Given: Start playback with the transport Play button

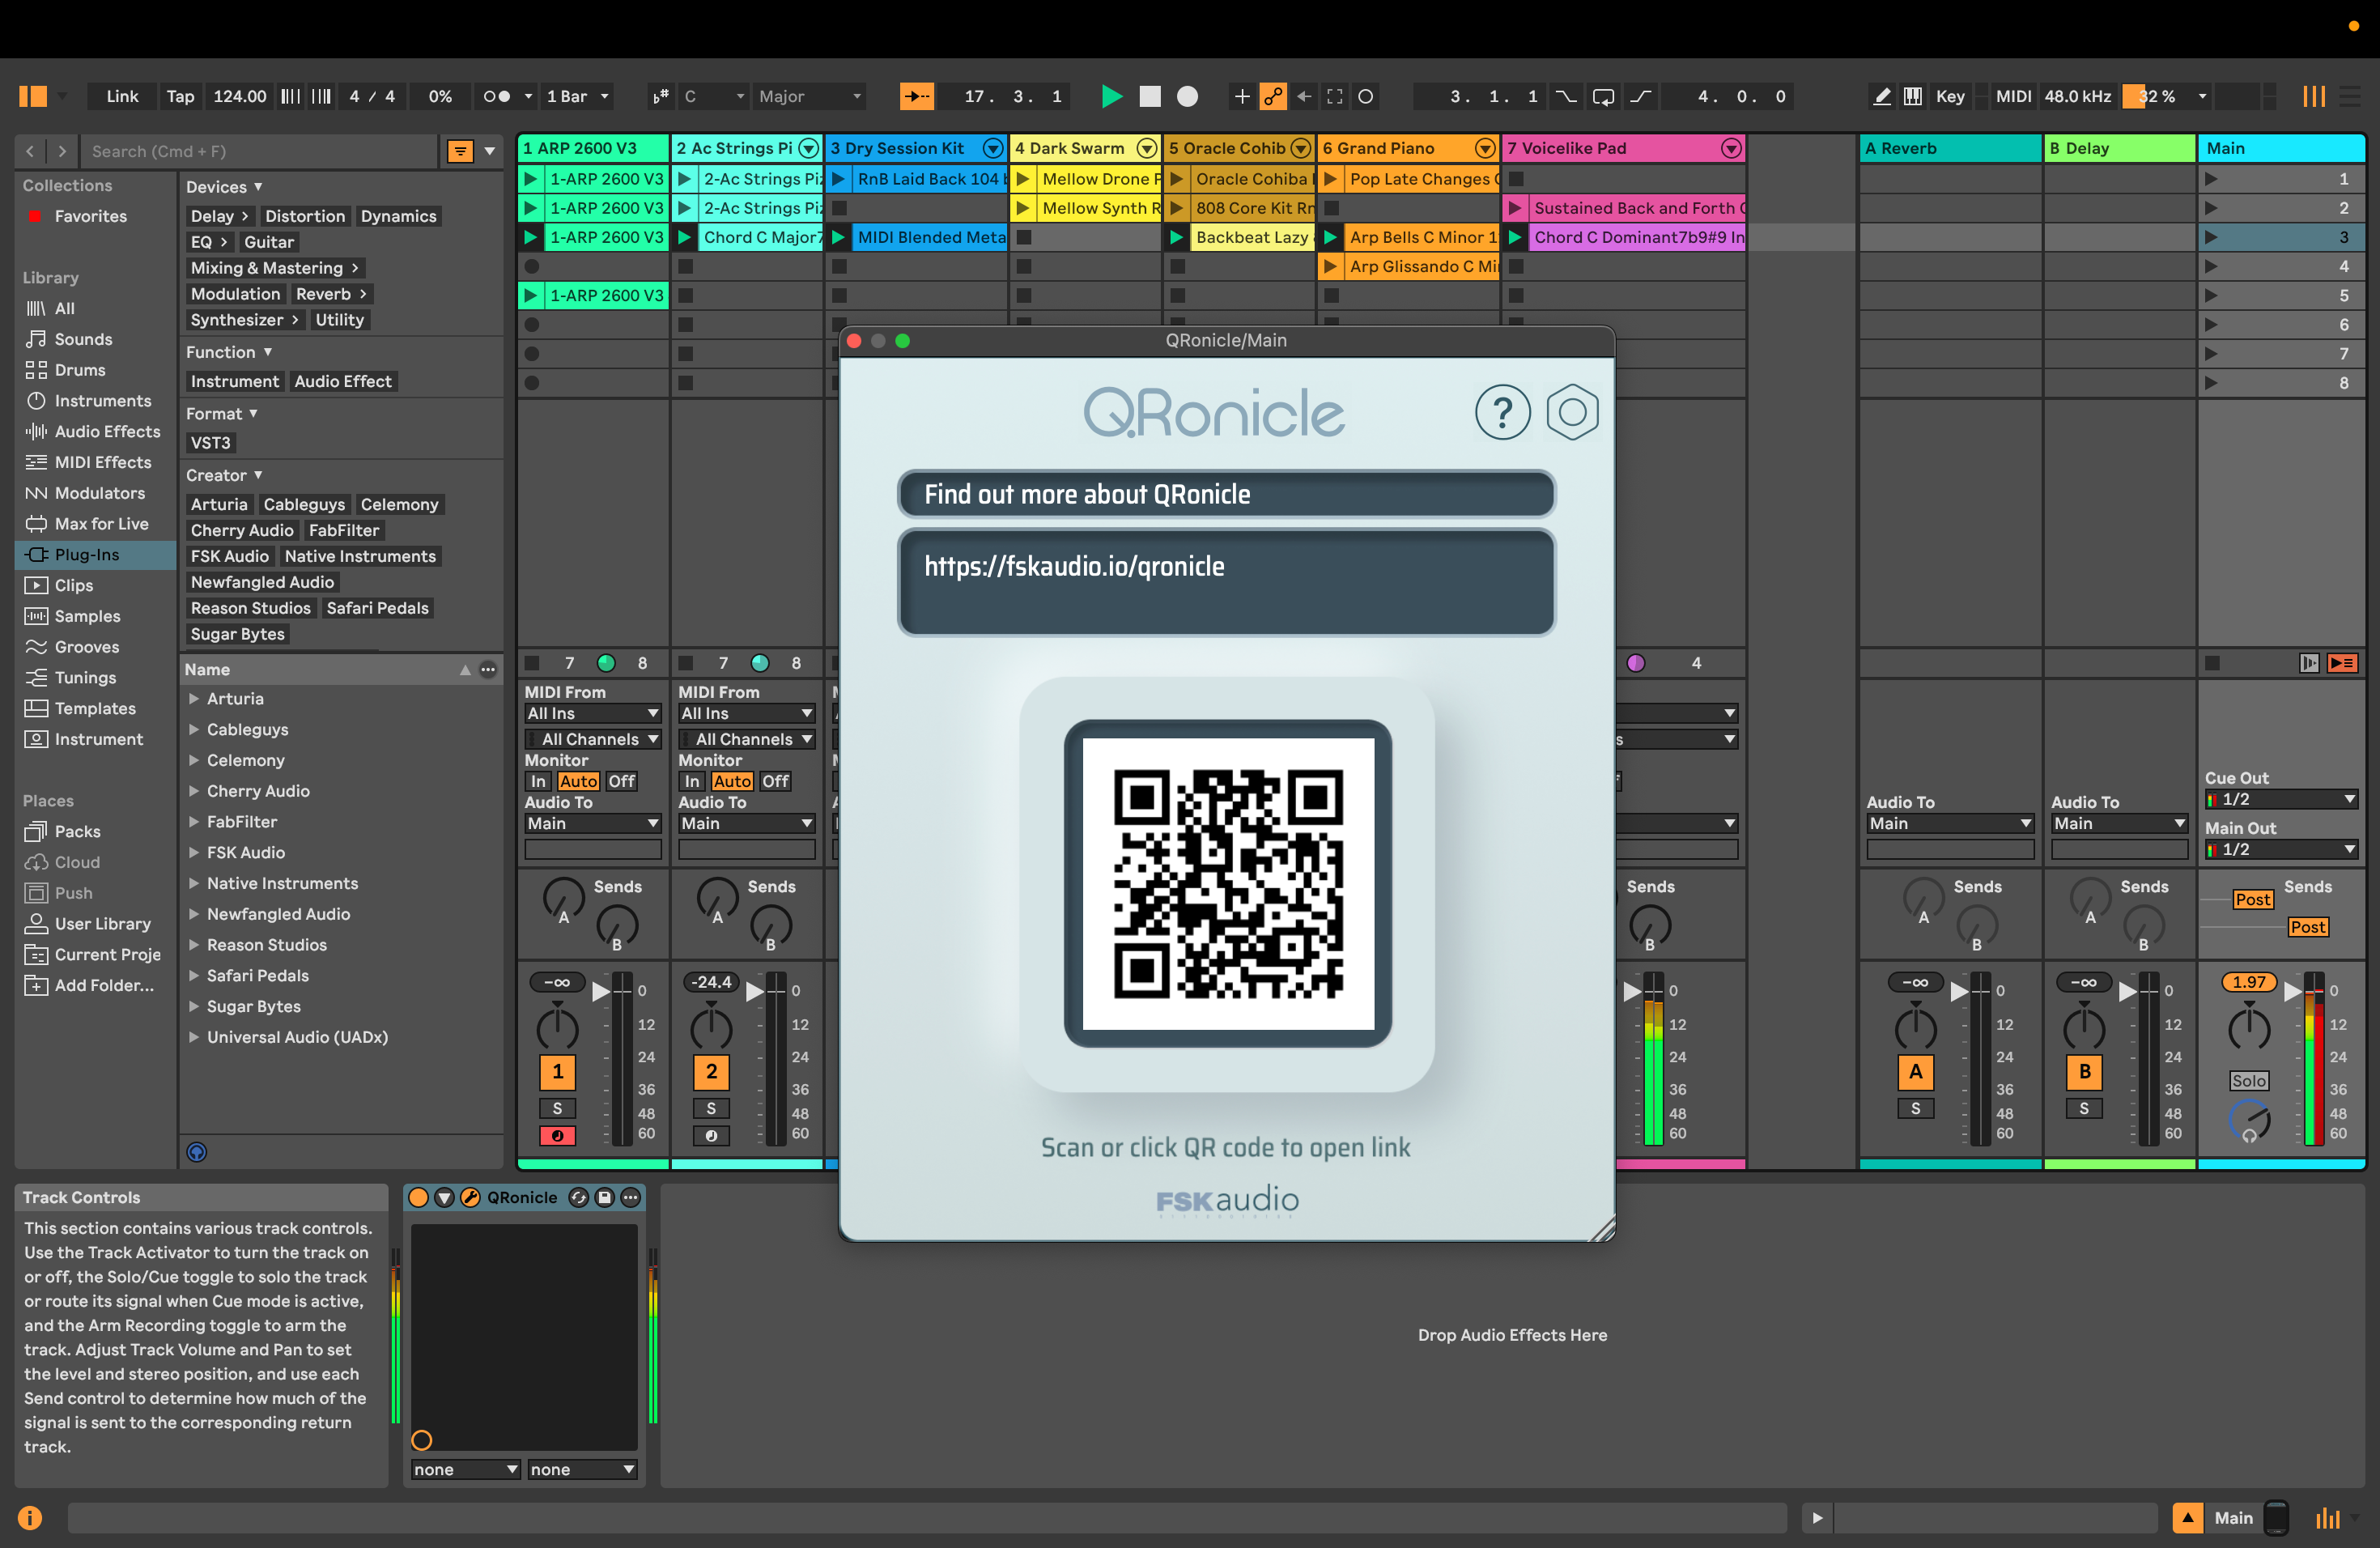Looking at the screenshot, I should [1111, 96].
